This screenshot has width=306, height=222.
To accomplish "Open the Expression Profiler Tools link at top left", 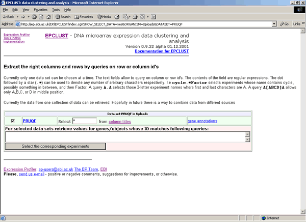I will [17, 38].
